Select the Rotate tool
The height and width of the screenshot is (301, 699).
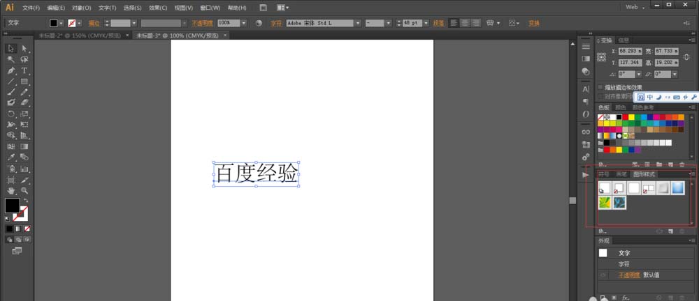coord(12,114)
